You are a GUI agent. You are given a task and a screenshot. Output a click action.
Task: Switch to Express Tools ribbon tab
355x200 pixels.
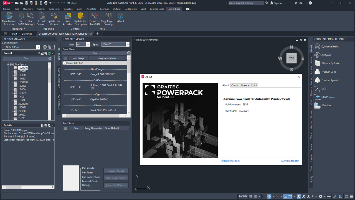pyautogui.click(x=157, y=9)
